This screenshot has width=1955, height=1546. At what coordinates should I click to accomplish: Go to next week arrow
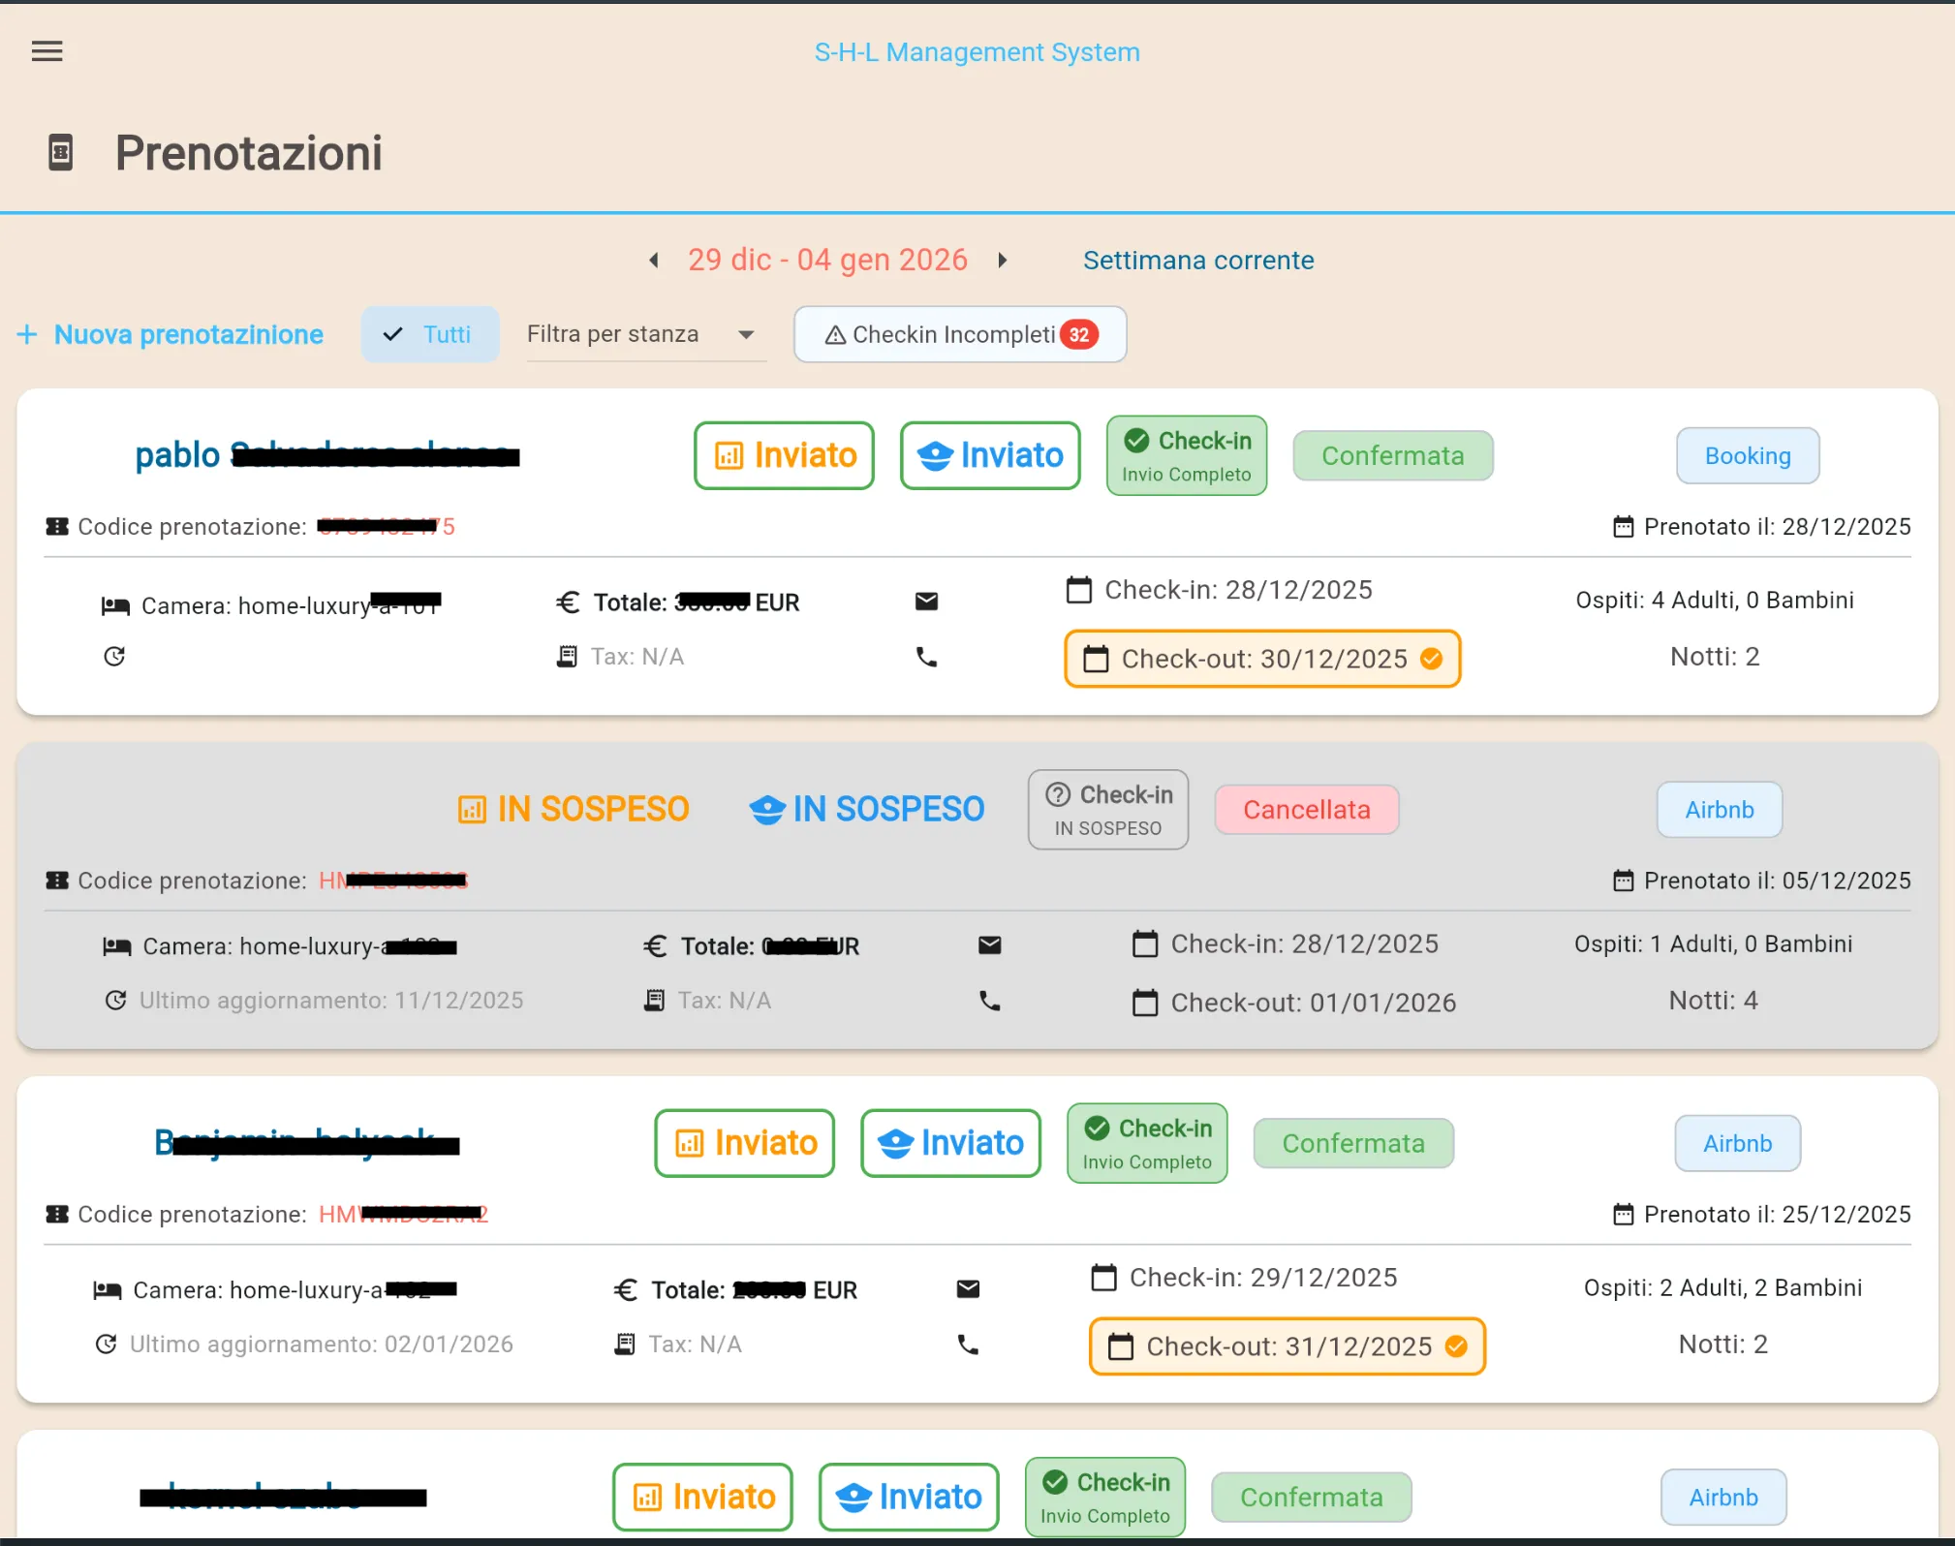[1003, 261]
